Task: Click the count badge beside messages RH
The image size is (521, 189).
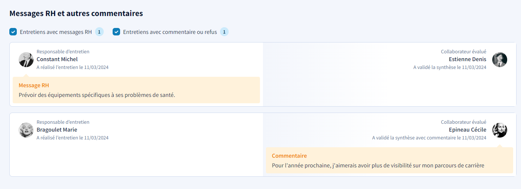Action: (99, 32)
